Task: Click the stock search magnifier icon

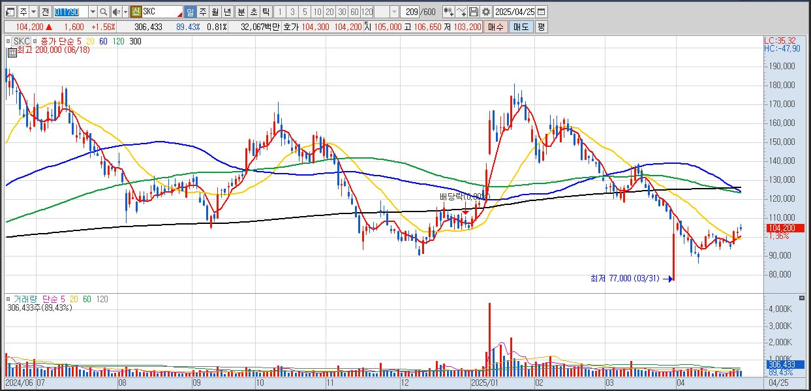Action: (x=104, y=12)
